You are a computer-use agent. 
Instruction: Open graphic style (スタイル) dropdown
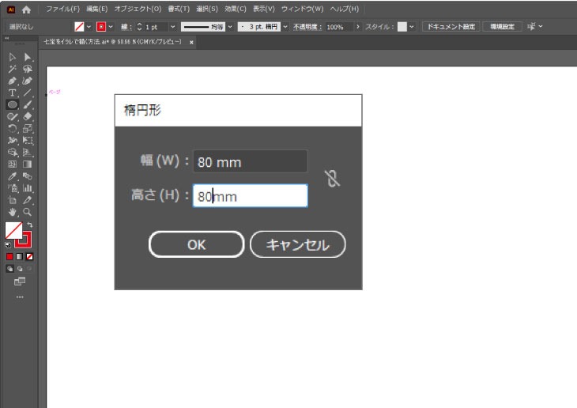tap(411, 27)
